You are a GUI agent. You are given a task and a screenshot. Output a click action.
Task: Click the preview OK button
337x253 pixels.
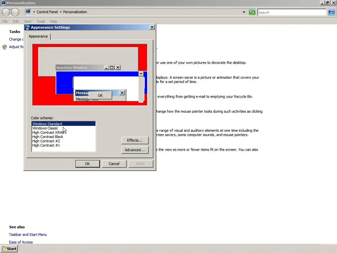click(x=100, y=96)
